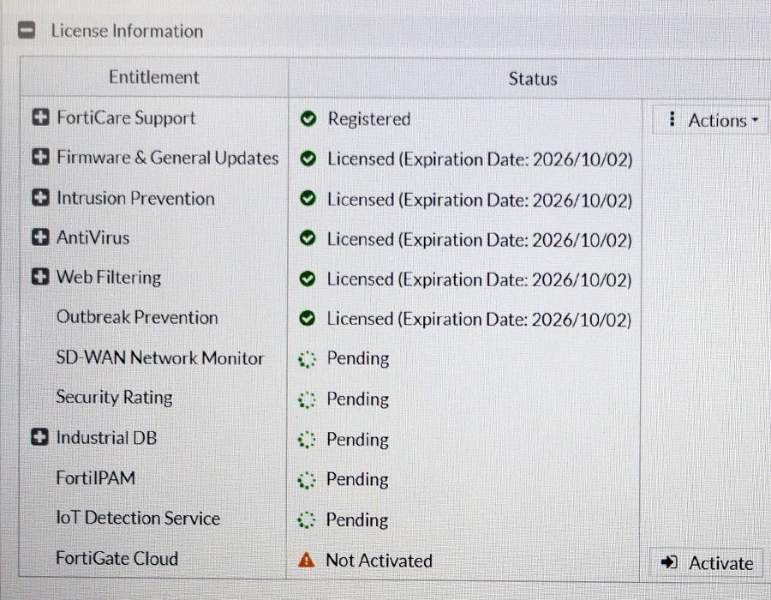
Task: Click the green Registered check icon
Action: [x=308, y=119]
